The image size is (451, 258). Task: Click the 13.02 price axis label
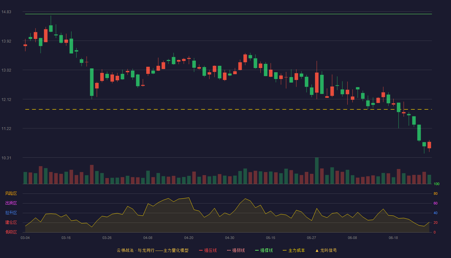6,70
